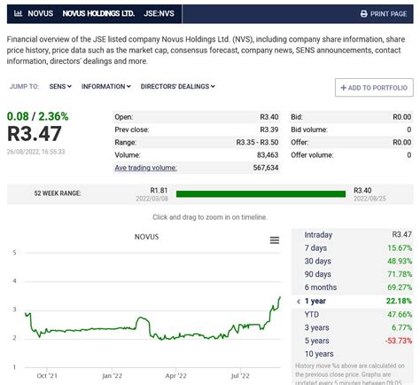Viewport: 420px width, 385px height.
Task: Click the 48.93% thirty day change
Action: tap(400, 261)
